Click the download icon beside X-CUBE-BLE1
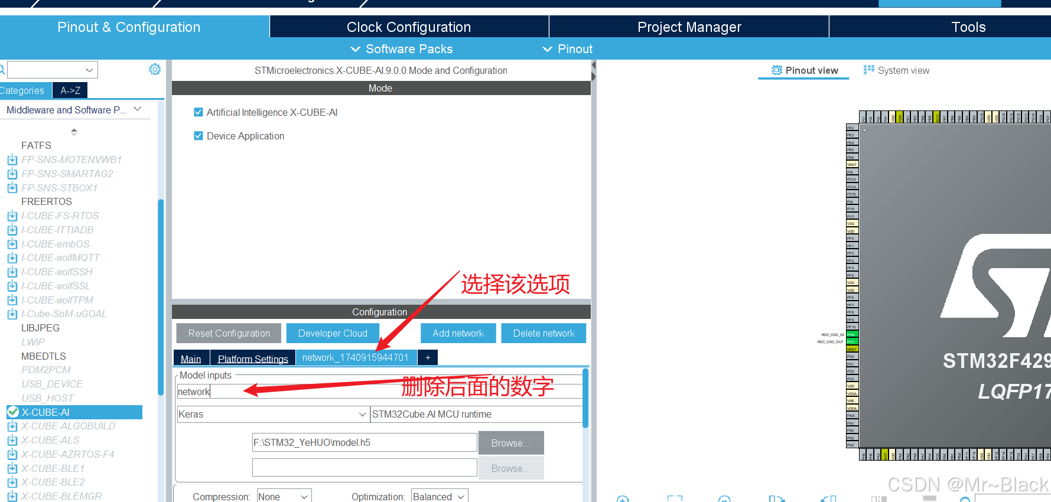Viewport: 1051px width, 502px height. coord(12,468)
